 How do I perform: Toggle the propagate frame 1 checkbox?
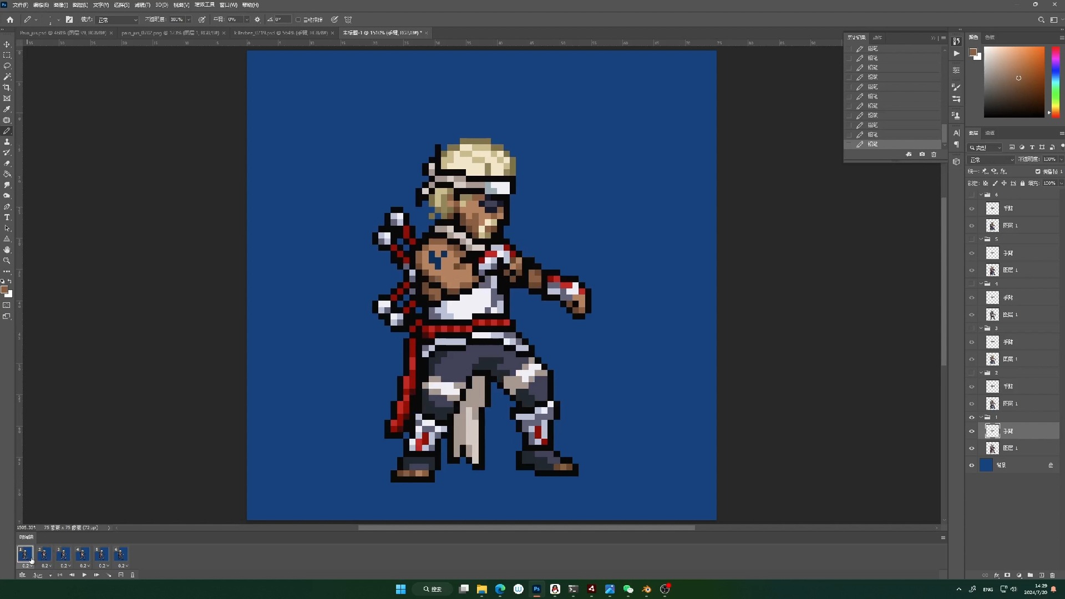(1038, 171)
